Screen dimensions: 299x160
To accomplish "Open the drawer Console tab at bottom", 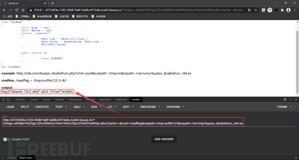I will (11, 158).
